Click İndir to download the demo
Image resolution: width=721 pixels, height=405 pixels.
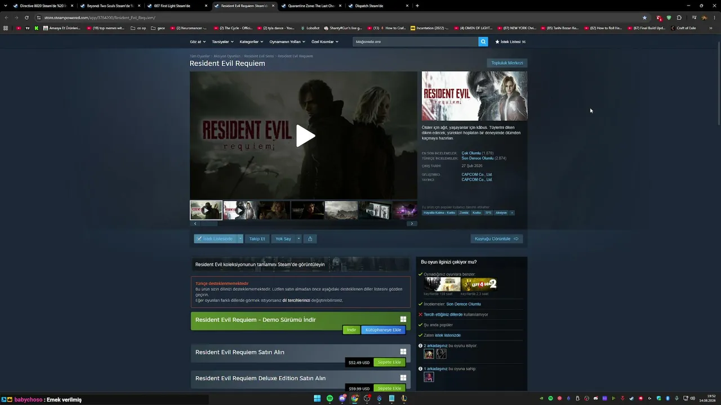[x=351, y=330]
